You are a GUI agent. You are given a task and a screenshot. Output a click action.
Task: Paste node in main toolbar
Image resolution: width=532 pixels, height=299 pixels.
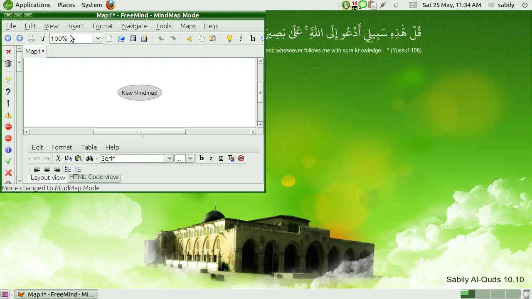[x=213, y=38]
